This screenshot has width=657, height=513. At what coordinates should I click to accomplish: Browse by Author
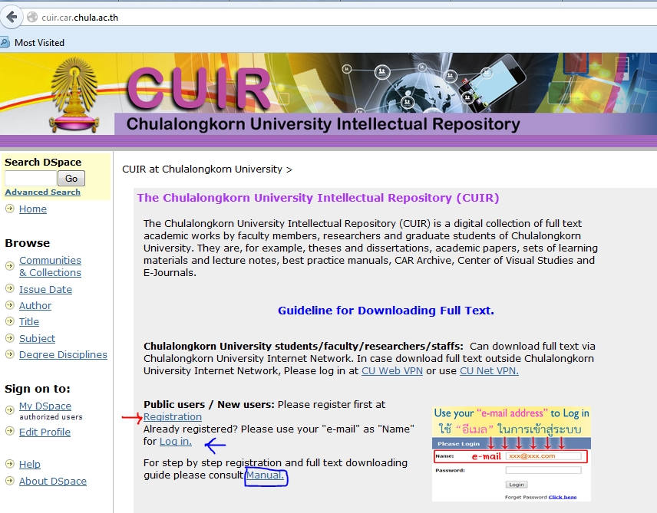click(35, 306)
